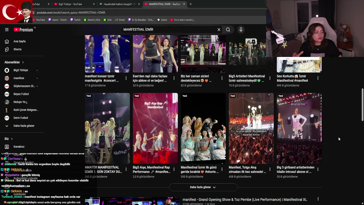Open the 'Big5 Aişe Rap Manifestival' short thumbnail
The width and height of the screenshot is (364, 205).
click(x=155, y=128)
